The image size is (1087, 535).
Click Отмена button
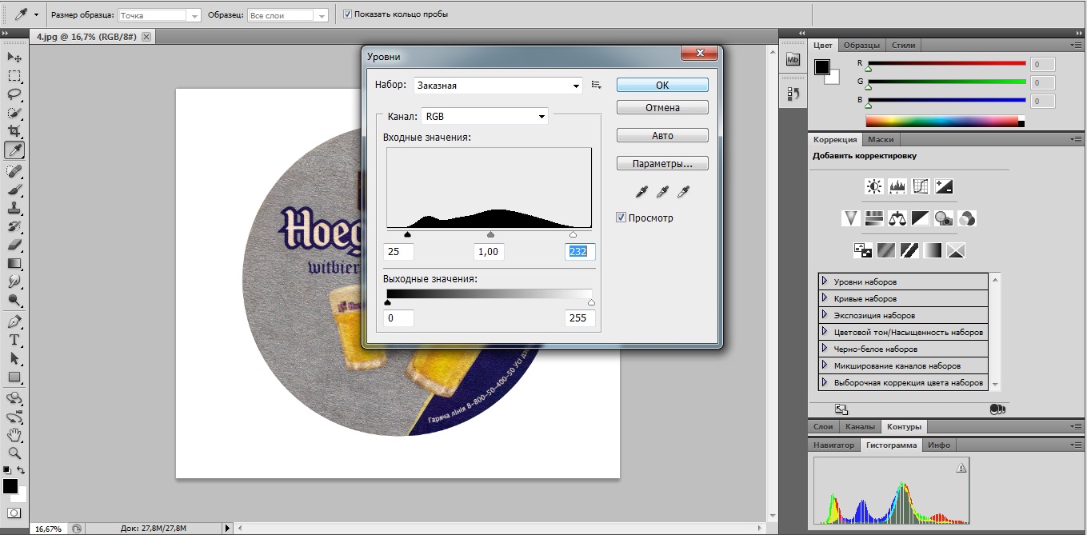tap(662, 107)
